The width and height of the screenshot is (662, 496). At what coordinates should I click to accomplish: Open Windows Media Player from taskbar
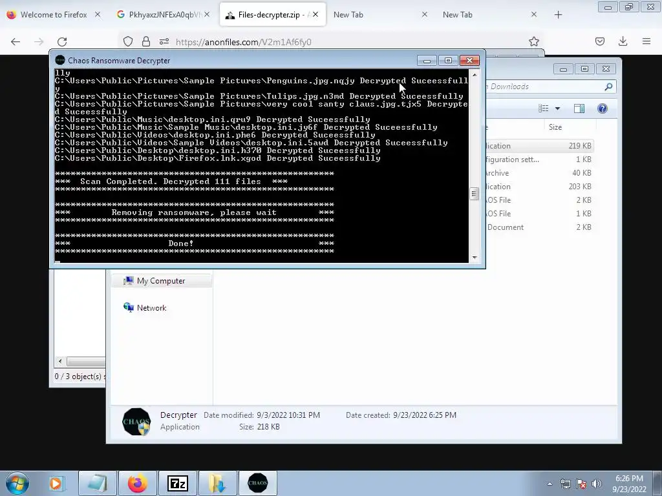click(56, 483)
